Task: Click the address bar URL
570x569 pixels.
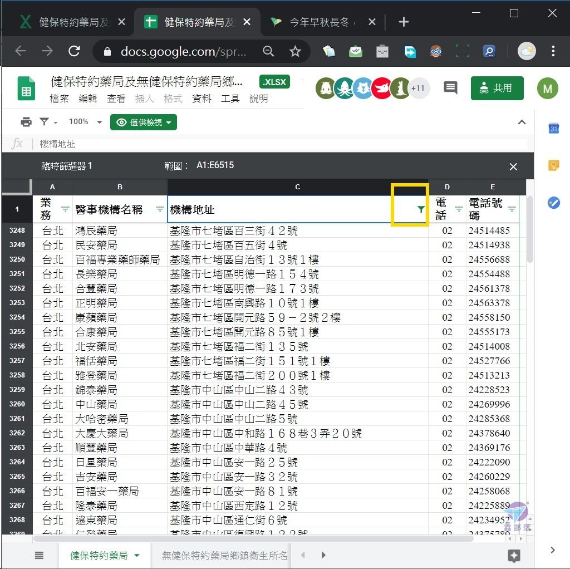Action: pyautogui.click(x=183, y=52)
